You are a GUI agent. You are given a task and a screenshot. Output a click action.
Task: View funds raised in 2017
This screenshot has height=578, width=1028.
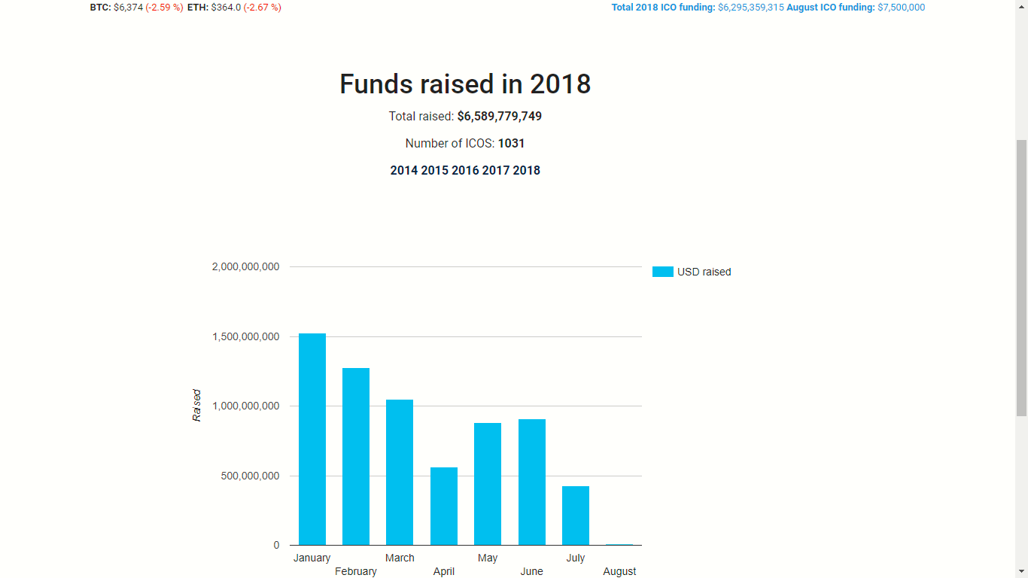pos(496,170)
